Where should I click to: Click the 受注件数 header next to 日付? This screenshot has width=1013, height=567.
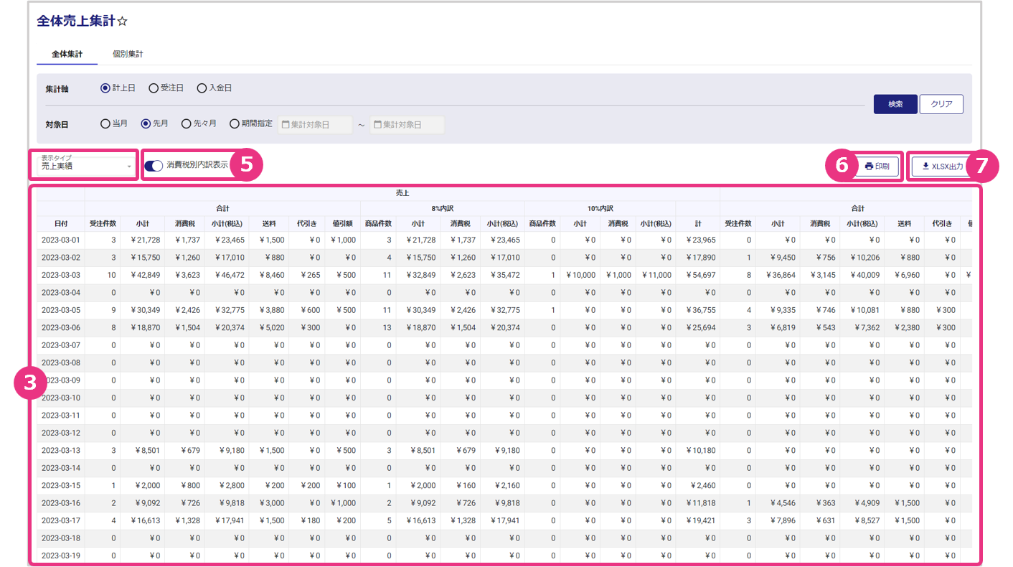click(x=103, y=223)
